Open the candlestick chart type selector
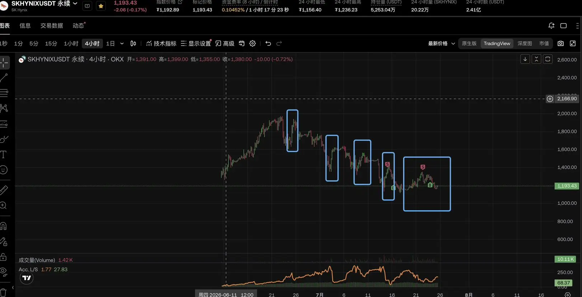The height and width of the screenshot is (297, 582). pos(133,43)
